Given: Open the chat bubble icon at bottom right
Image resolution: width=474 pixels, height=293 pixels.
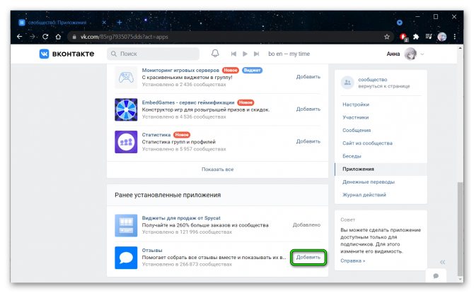Looking at the screenshot, I should (x=436, y=276).
